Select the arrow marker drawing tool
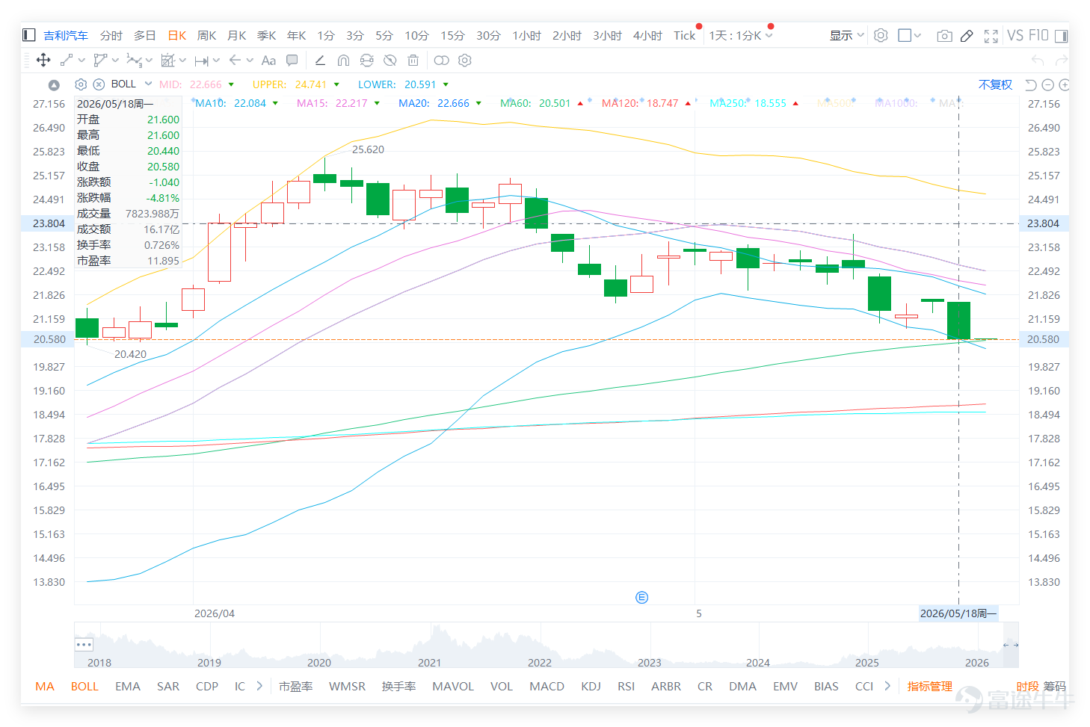 [235, 61]
